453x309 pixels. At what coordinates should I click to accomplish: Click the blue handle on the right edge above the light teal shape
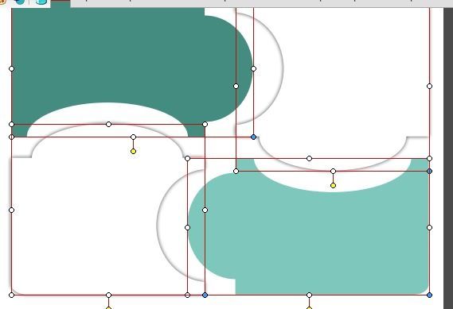coord(429,172)
